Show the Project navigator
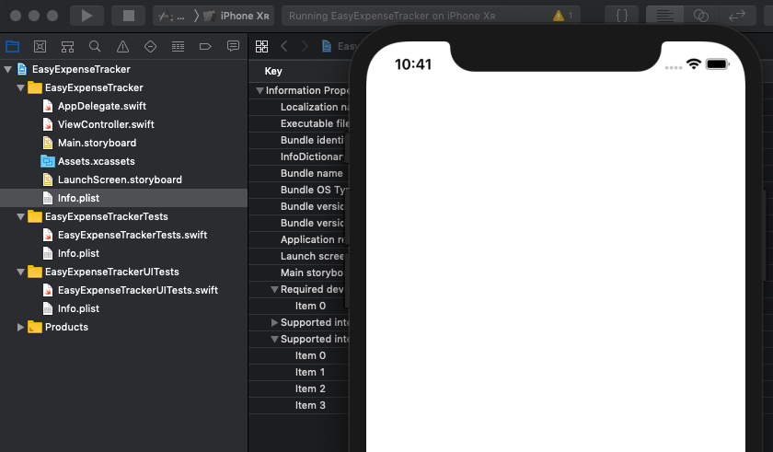The height and width of the screenshot is (452, 773). click(x=12, y=46)
